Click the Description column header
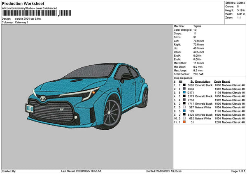247x174 pixels. pyautogui.click(x=203, y=81)
